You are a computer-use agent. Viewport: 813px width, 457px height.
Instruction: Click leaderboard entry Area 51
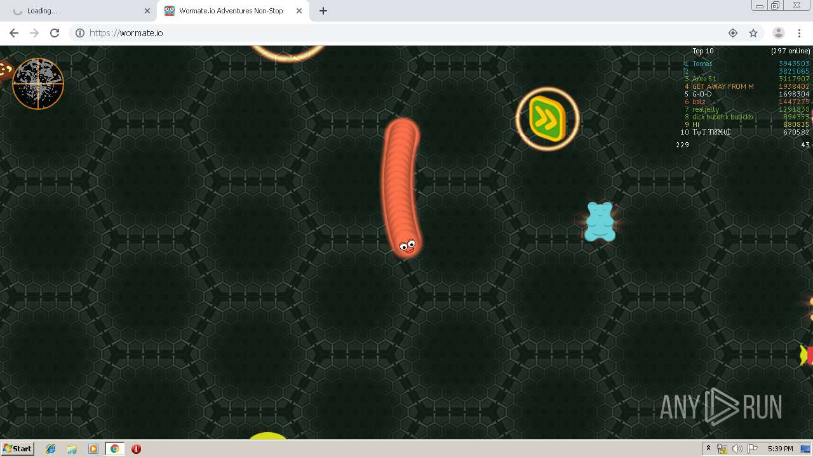pos(704,79)
